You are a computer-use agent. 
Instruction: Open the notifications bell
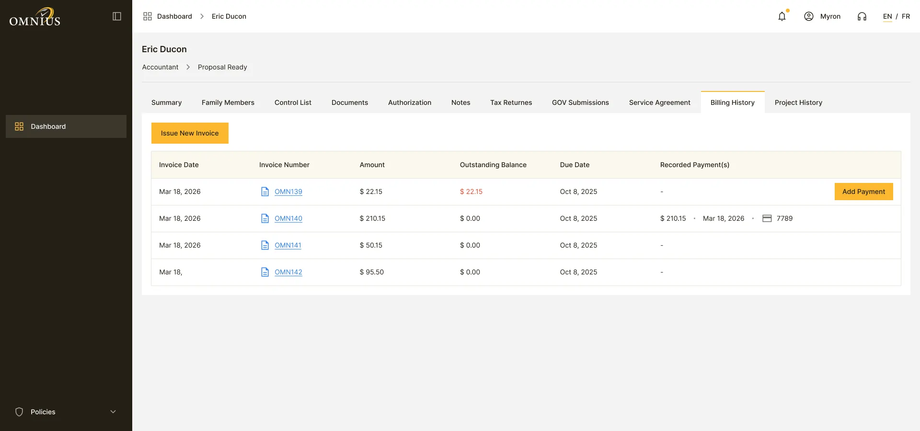point(782,16)
